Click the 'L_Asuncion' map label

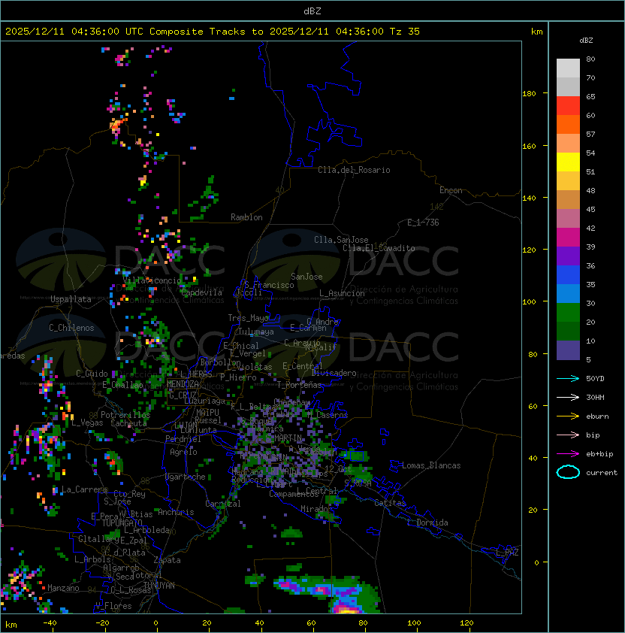[342, 293]
